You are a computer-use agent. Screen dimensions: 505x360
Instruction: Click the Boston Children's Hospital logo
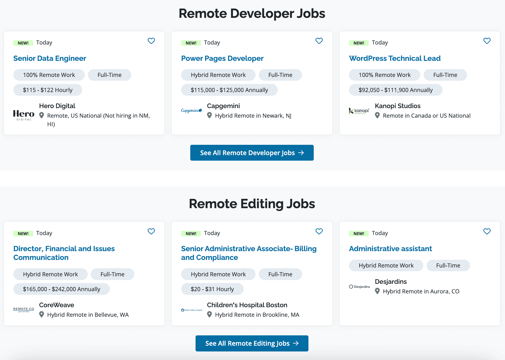click(192, 310)
